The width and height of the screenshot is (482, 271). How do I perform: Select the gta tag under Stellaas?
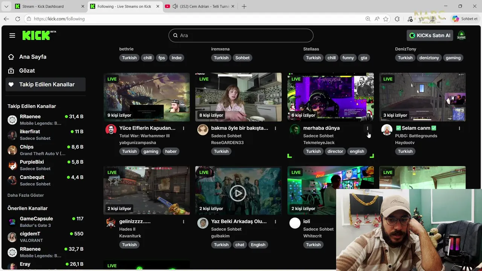[364, 58]
